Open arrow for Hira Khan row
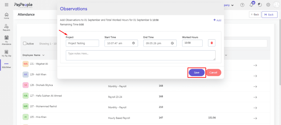281x125 pixels. [x=255, y=118]
